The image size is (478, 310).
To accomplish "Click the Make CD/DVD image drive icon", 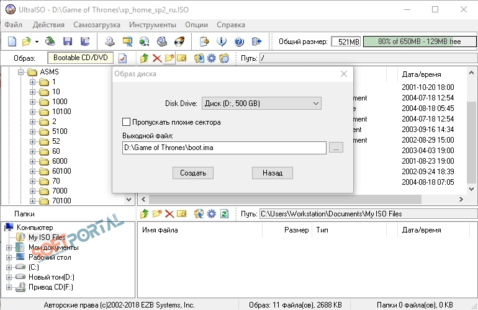I will point(110,41).
